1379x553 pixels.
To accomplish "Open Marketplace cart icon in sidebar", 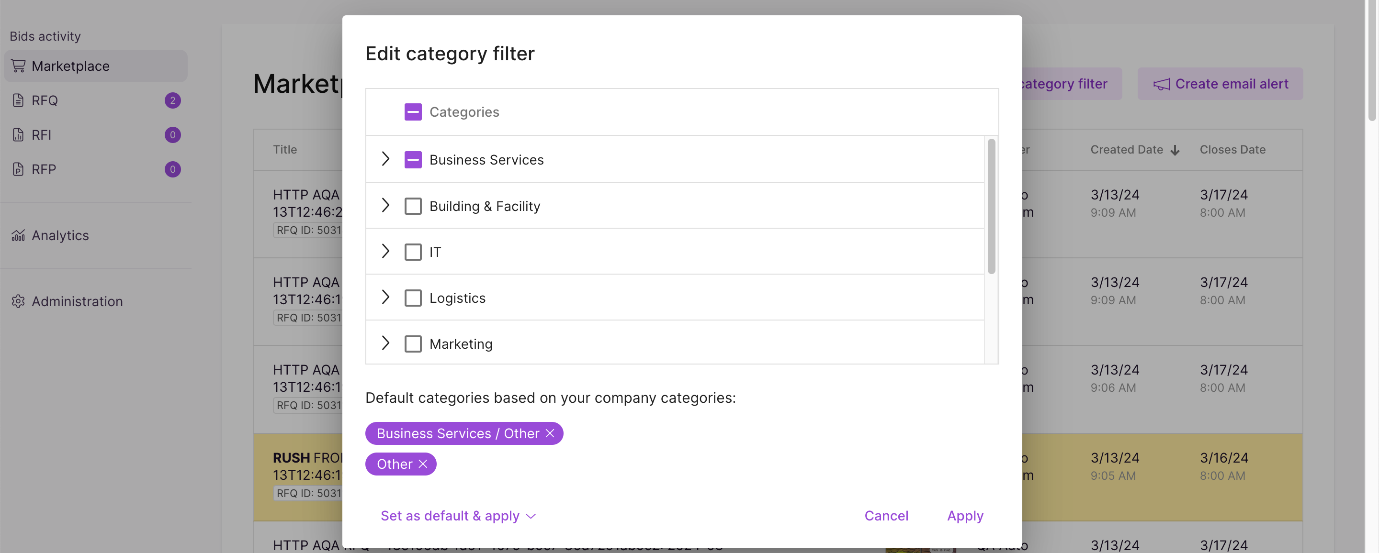I will (x=18, y=66).
